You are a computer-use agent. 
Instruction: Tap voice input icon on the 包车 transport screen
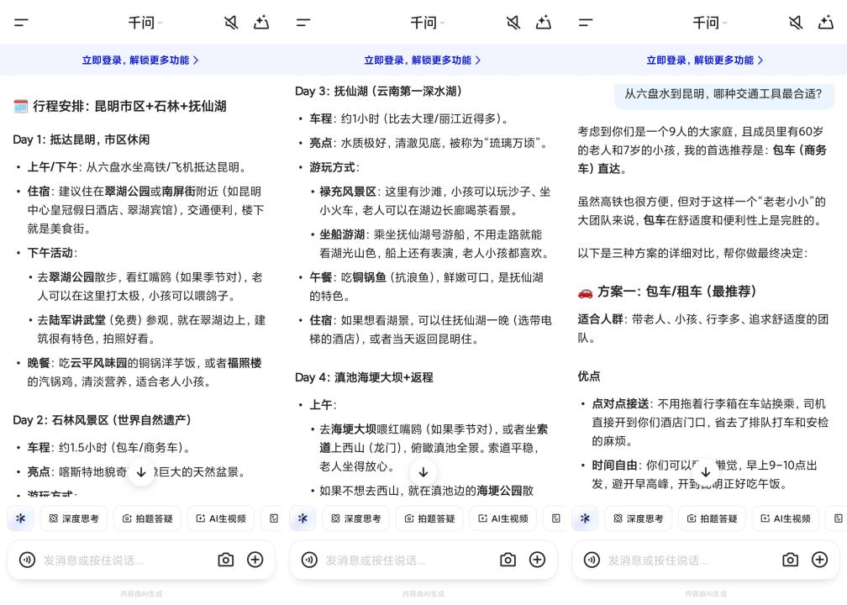592,560
